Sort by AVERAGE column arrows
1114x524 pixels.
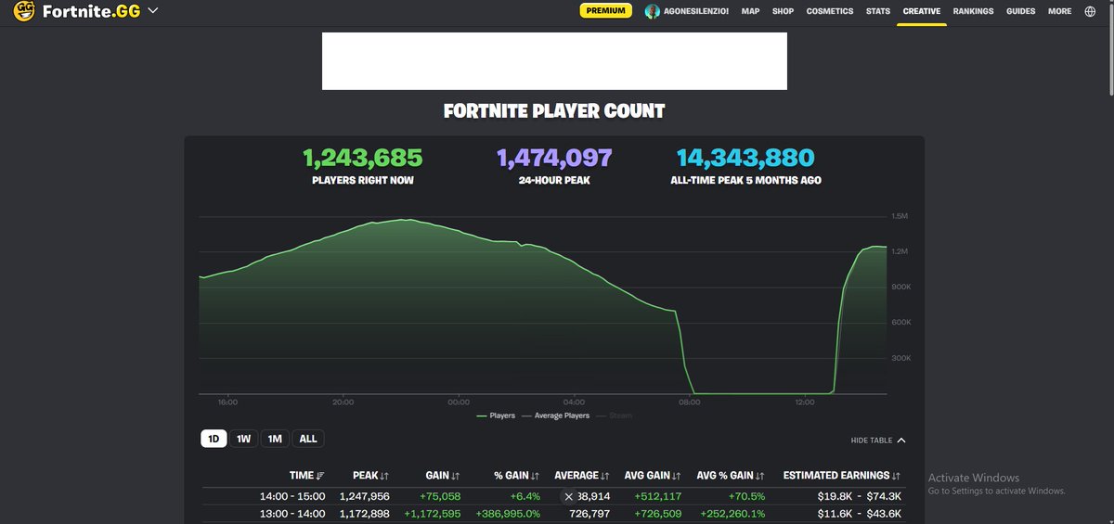point(605,476)
